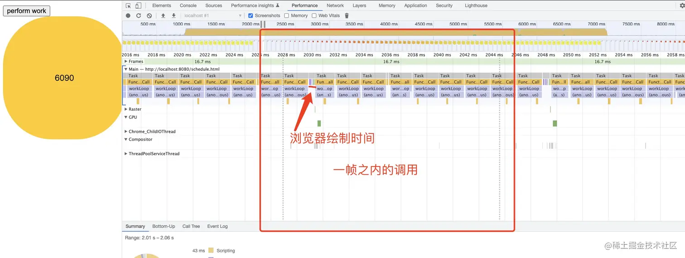Start recording with the record circle icon
This screenshot has height=258, width=685.
[128, 15]
